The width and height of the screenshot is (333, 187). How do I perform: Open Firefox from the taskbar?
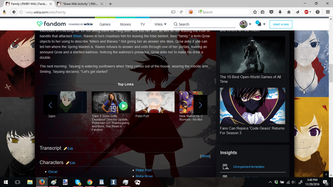click(x=42, y=182)
